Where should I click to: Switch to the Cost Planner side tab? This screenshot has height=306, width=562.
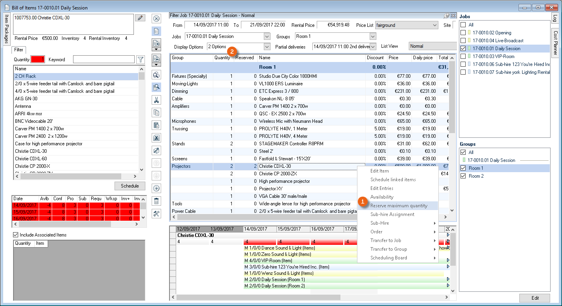tap(555, 43)
